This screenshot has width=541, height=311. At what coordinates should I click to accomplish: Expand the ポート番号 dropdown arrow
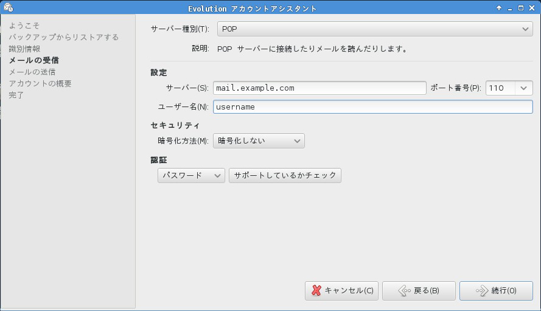click(523, 88)
